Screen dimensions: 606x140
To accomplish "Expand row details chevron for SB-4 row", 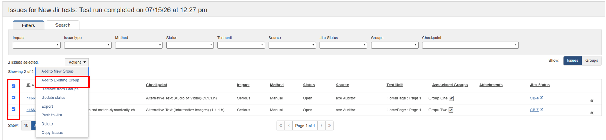I will pos(592,101).
